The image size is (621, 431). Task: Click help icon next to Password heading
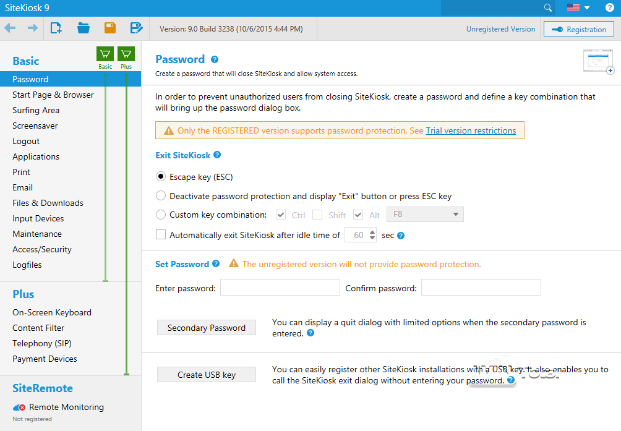[x=215, y=59]
